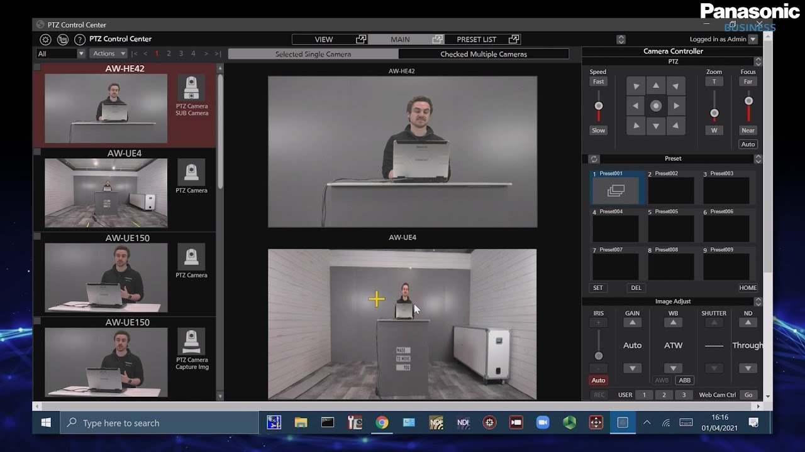Screen dimensions: 805x452
Task: Tick the AW-HE42 camera checkbox
Action: [37, 67]
